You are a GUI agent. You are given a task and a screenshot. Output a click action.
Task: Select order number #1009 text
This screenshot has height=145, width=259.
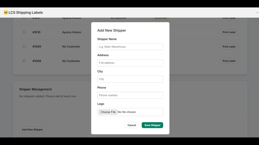tap(37, 46)
